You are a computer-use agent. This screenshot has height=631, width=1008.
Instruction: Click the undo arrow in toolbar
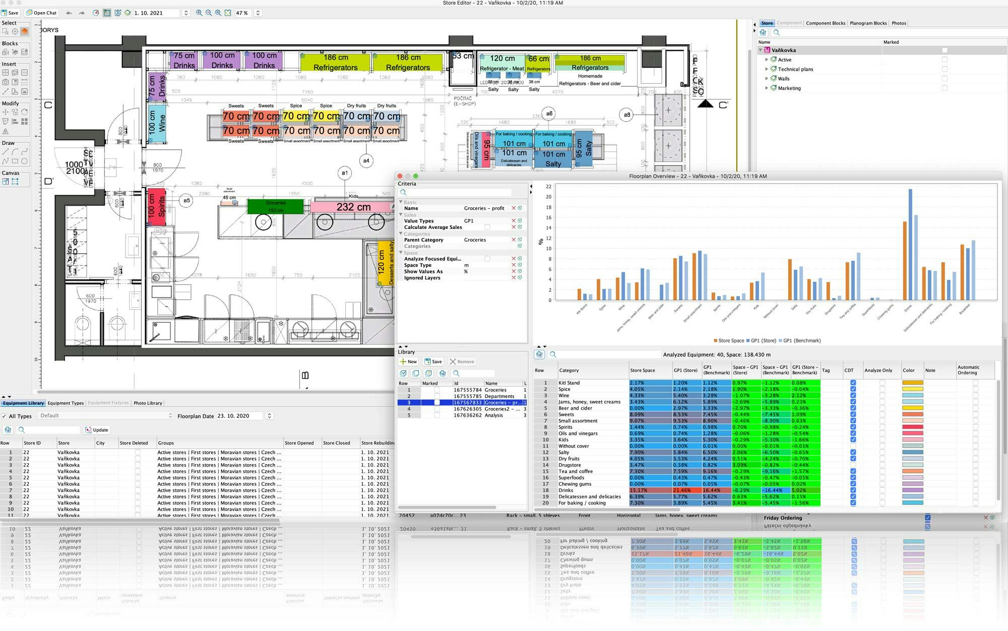[x=69, y=13]
